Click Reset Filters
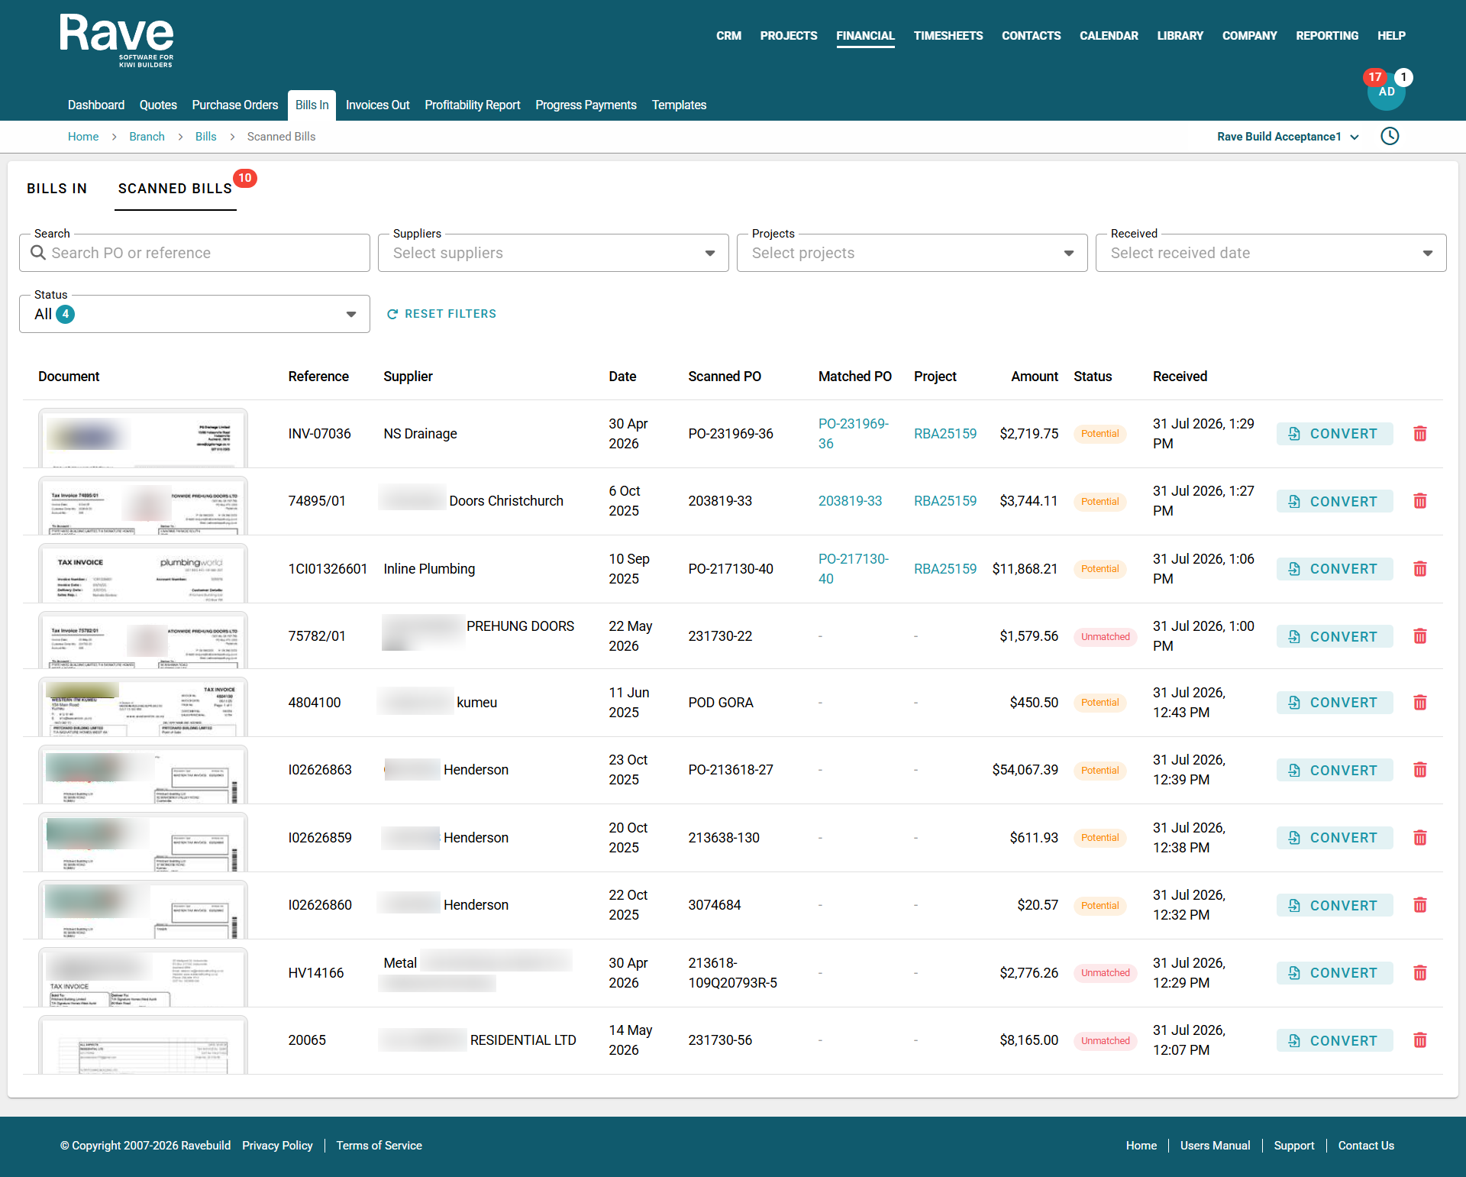Screen dimensions: 1466x1177 [441, 314]
